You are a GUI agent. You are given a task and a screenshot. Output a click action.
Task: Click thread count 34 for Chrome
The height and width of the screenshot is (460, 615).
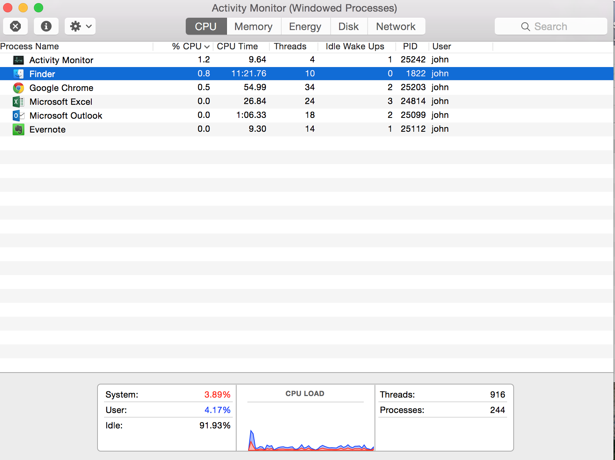tap(310, 87)
